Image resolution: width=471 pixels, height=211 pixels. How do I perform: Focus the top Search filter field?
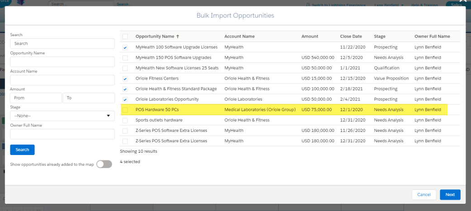pos(62,43)
